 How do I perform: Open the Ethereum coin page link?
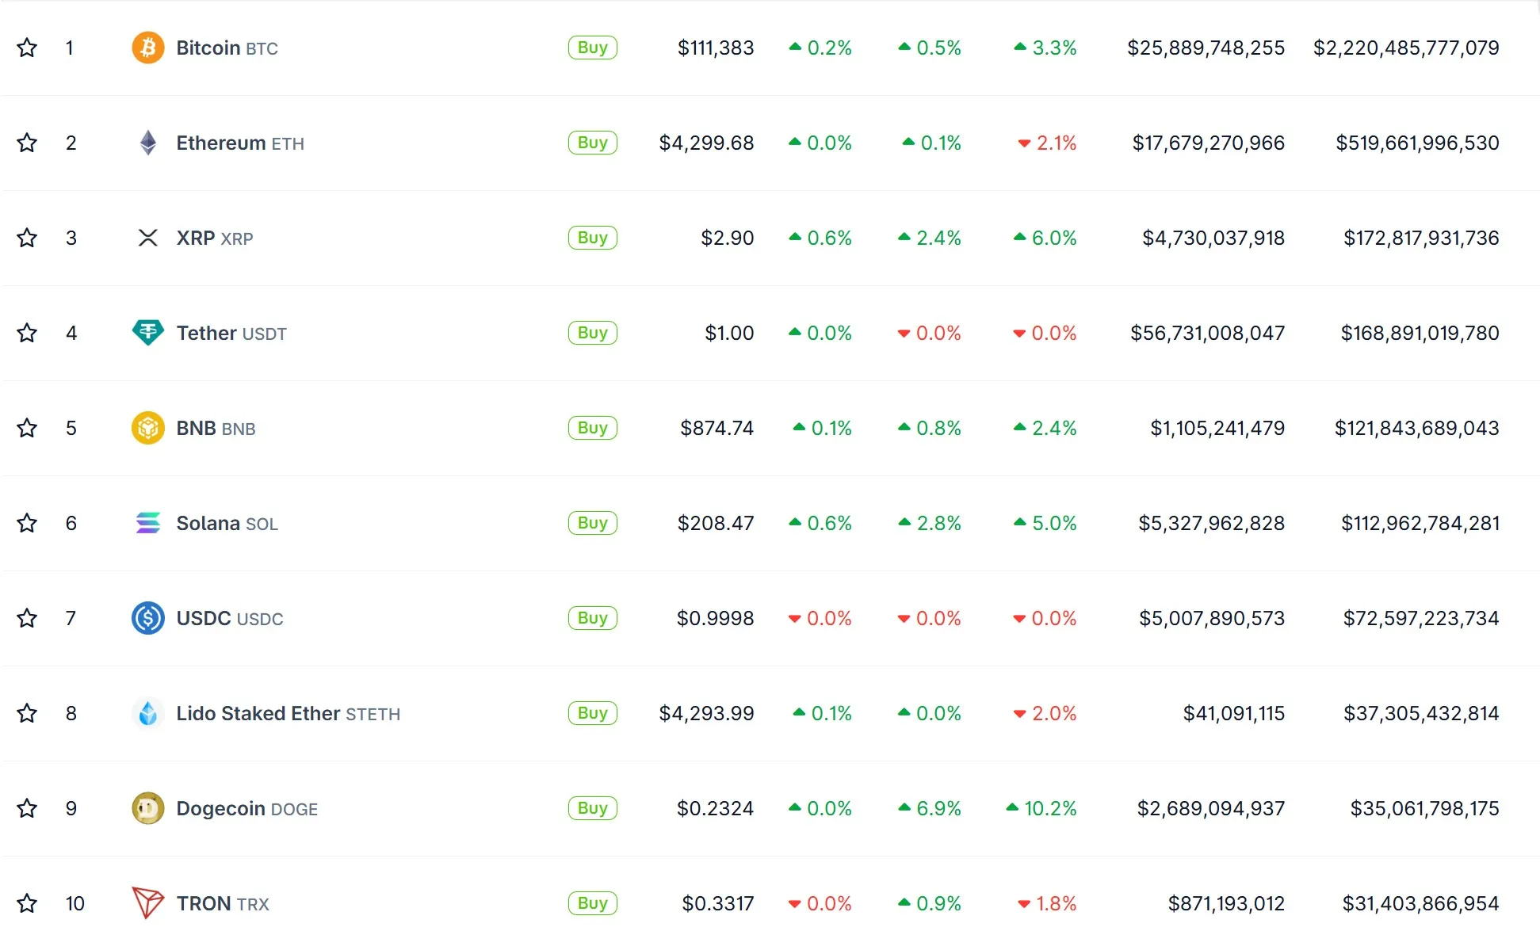pyautogui.click(x=222, y=143)
